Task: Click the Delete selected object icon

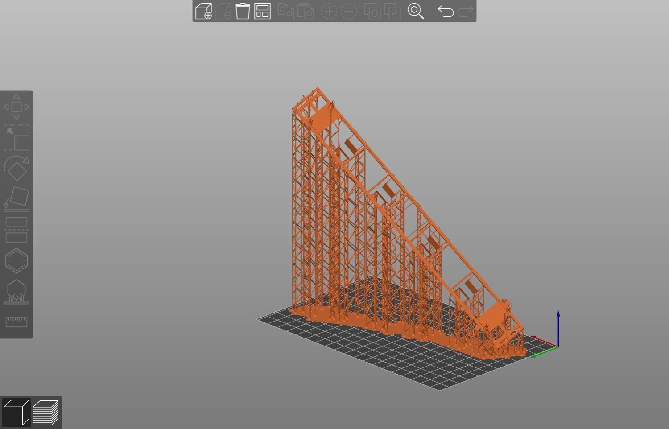Action: point(223,11)
